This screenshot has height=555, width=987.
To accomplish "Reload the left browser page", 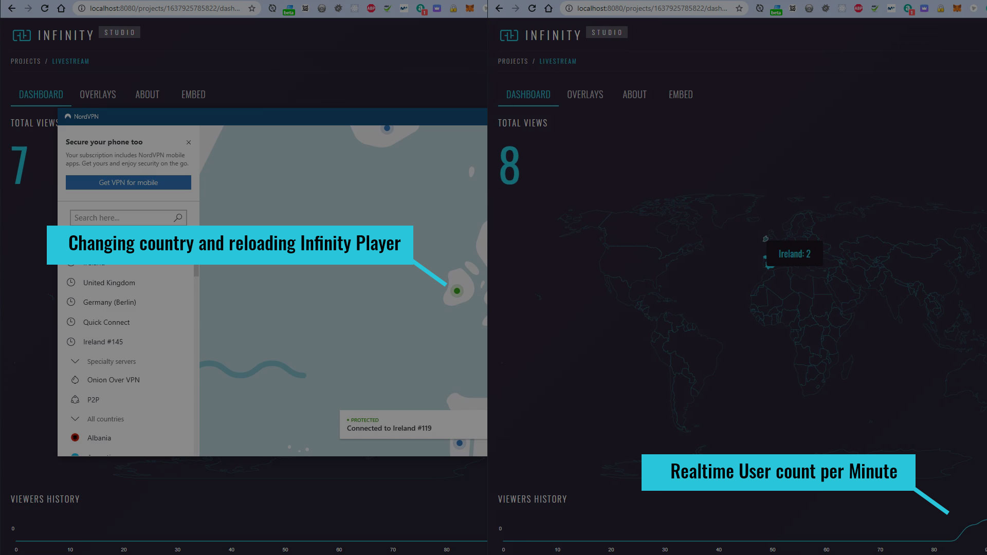I will (x=45, y=8).
